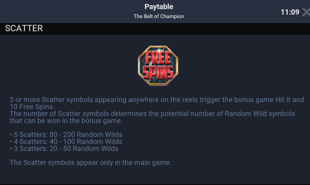
Task: Select the Paytable title at the top
Action: click(159, 7)
